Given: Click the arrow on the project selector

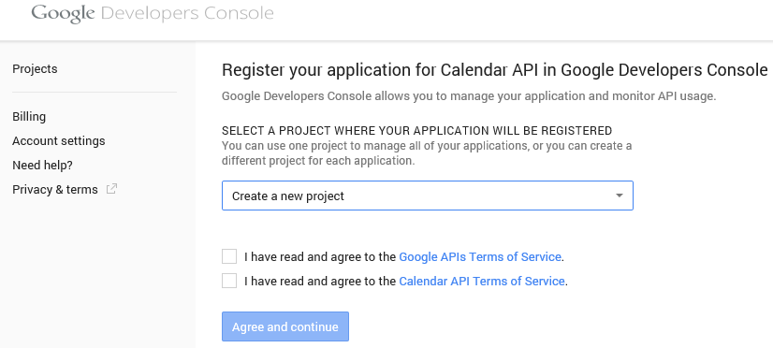Looking at the screenshot, I should coord(620,196).
